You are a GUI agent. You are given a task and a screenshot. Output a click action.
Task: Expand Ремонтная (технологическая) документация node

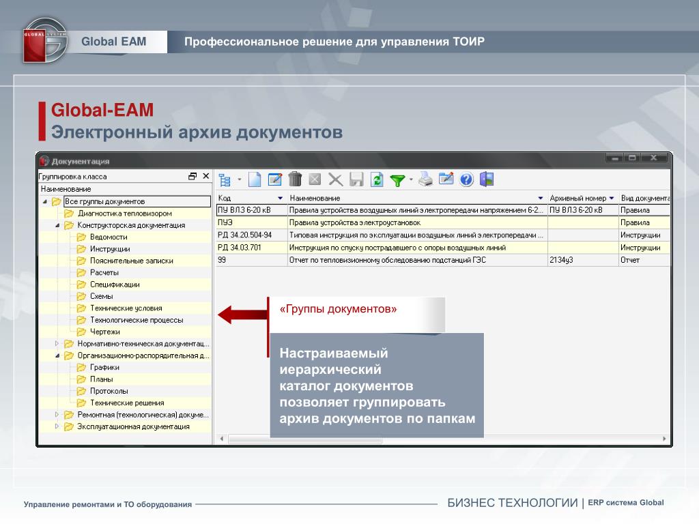coord(57,414)
